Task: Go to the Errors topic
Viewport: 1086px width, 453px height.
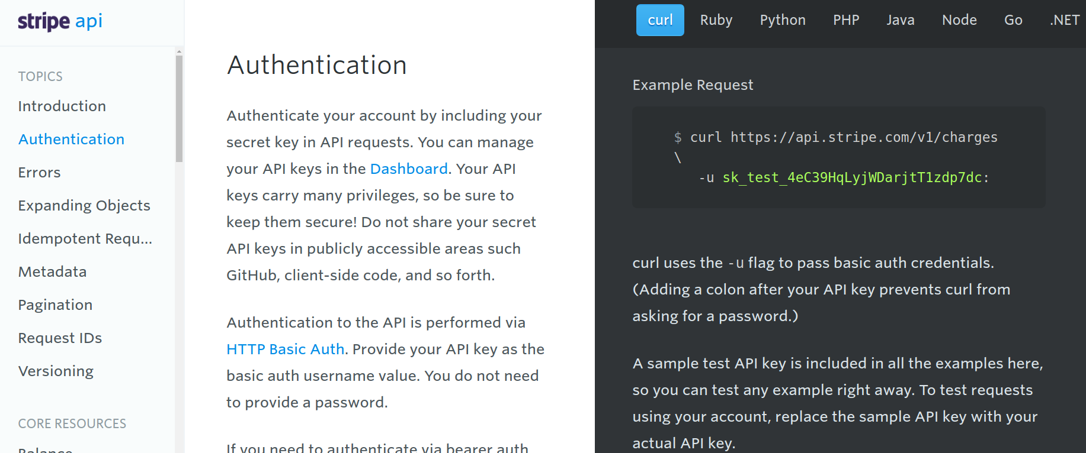Action: 40,173
